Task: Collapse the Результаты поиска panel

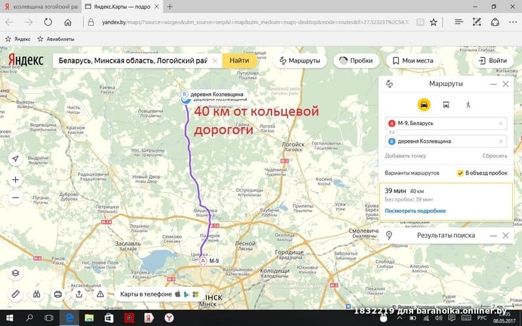Action: 493,235
